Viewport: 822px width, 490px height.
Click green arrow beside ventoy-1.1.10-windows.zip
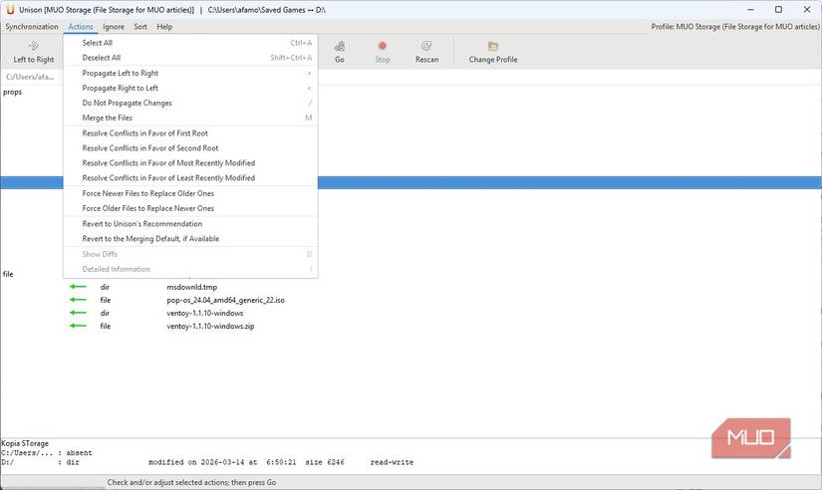pyautogui.click(x=78, y=326)
